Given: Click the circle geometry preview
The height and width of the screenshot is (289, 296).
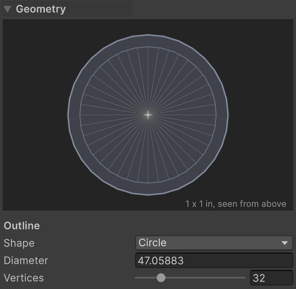Looking at the screenshot, I should (x=148, y=115).
